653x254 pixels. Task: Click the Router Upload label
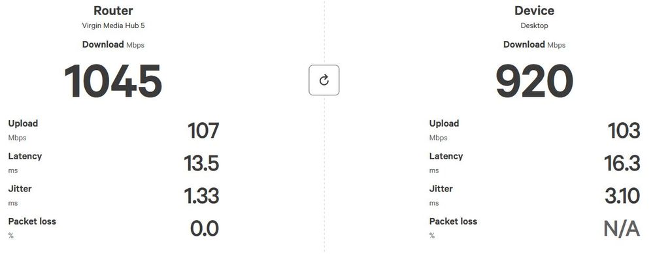[x=23, y=123]
